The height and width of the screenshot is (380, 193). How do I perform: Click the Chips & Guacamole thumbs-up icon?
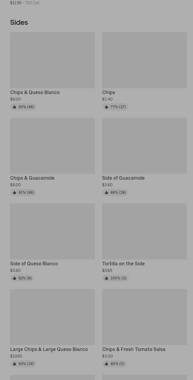(x=14, y=193)
